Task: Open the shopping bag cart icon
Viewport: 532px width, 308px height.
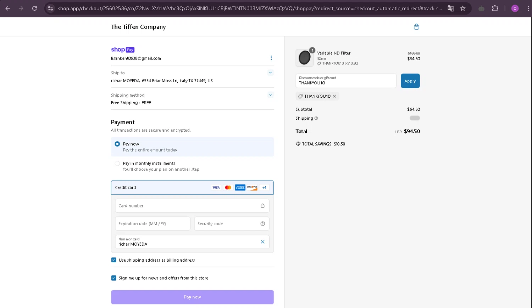Action: coord(416,27)
